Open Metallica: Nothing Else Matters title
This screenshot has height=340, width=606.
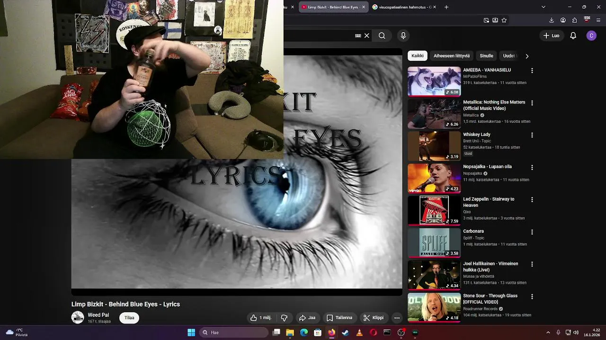click(494, 105)
